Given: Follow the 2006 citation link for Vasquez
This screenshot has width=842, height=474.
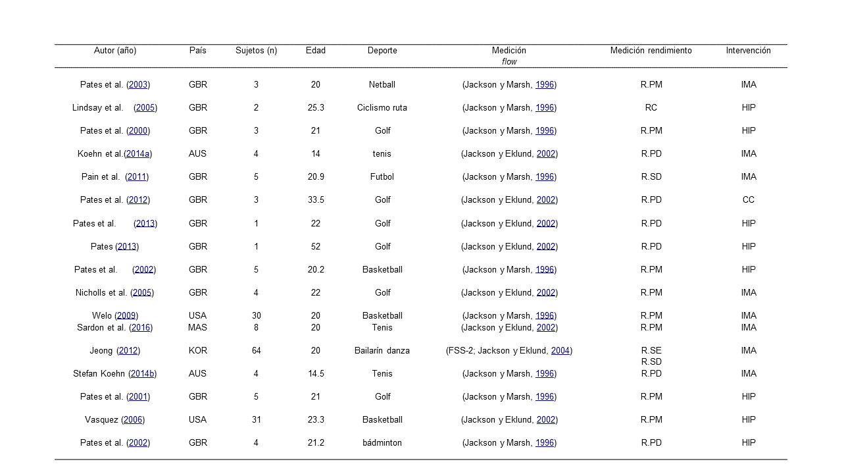Looking at the screenshot, I should tap(133, 420).
